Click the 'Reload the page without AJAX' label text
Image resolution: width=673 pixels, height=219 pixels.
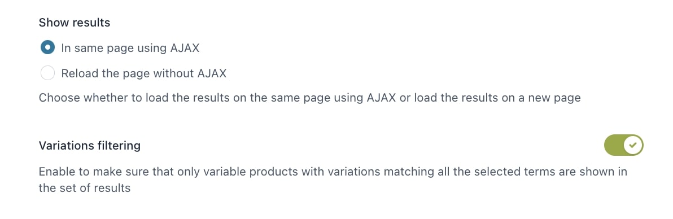coord(144,73)
